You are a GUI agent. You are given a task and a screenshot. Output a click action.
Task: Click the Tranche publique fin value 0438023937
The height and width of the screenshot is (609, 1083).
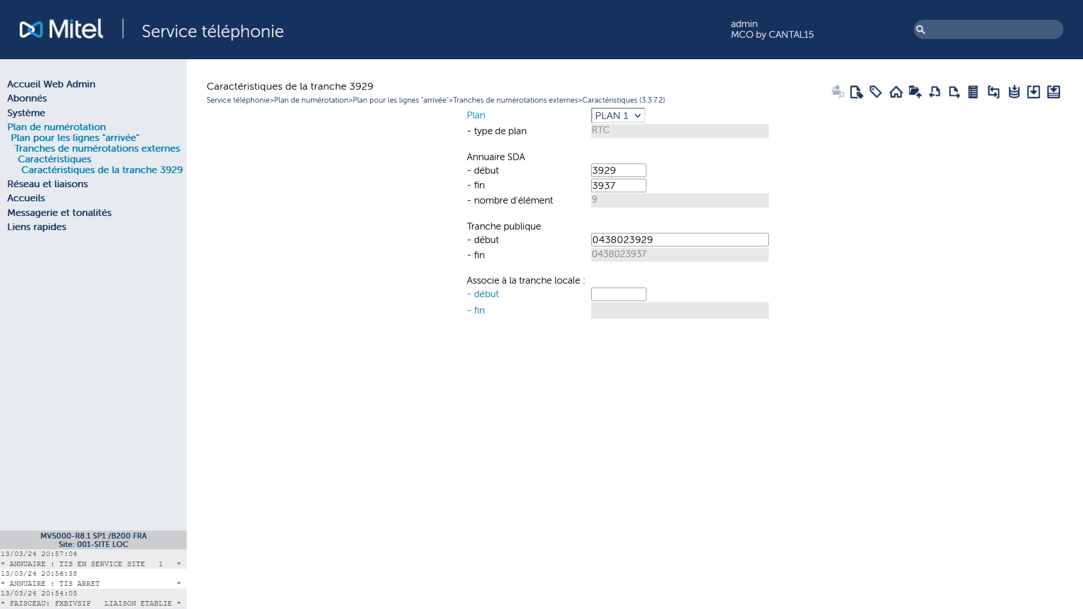coord(680,254)
